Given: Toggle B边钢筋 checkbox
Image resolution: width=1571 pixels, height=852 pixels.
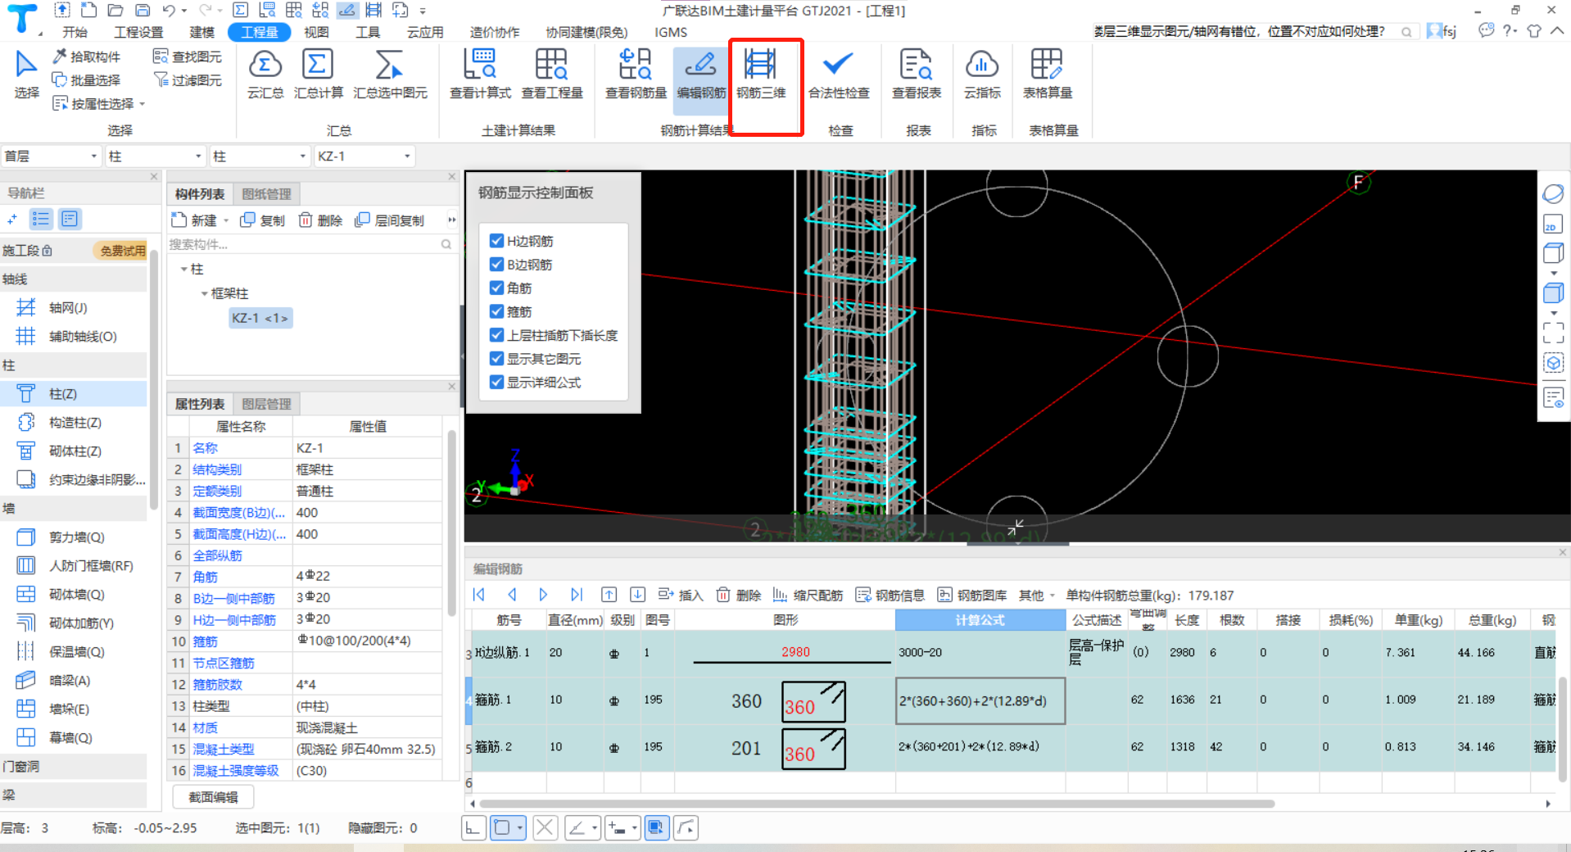Looking at the screenshot, I should [496, 264].
